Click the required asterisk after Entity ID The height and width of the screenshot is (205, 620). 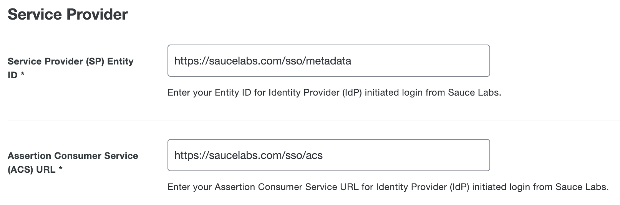pyautogui.click(x=23, y=75)
